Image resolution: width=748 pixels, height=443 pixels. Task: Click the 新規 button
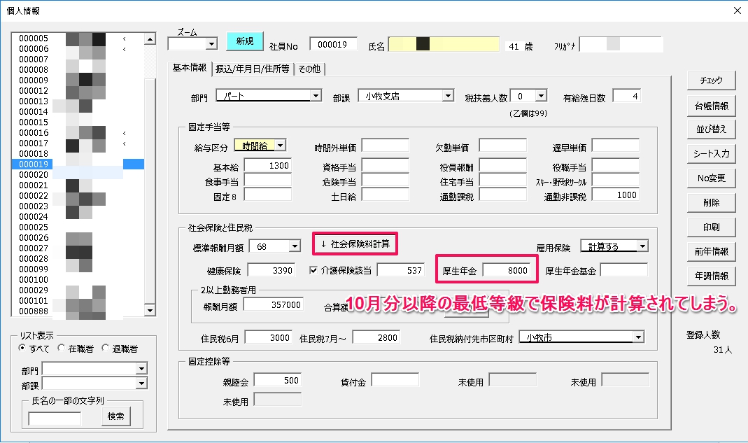click(x=244, y=41)
